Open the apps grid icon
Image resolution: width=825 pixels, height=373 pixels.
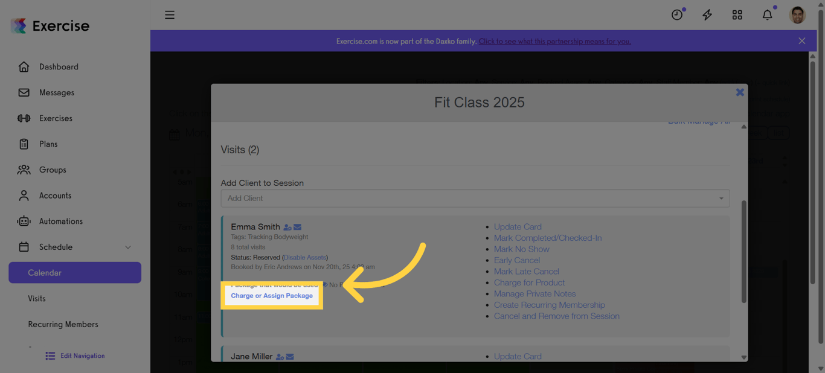(x=737, y=15)
